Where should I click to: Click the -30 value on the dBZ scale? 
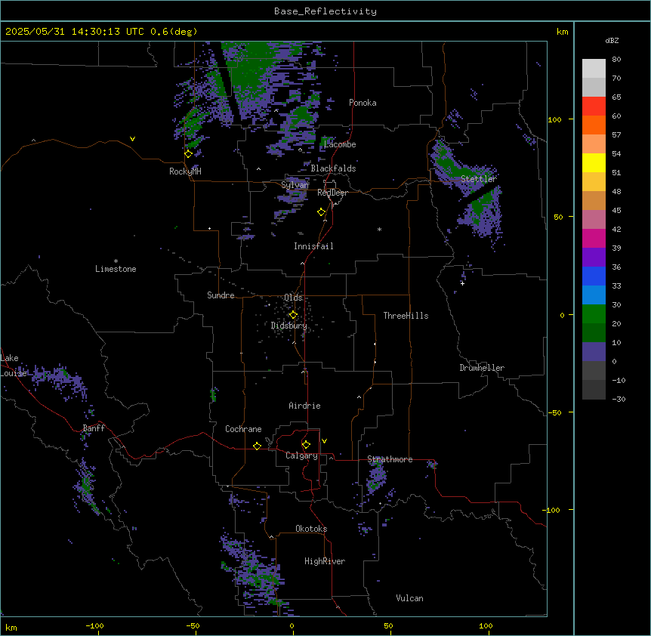[x=619, y=399]
